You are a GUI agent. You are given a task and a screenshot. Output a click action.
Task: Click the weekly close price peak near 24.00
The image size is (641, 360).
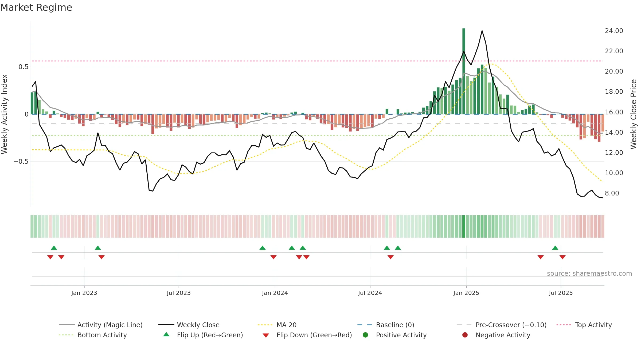coord(482,31)
